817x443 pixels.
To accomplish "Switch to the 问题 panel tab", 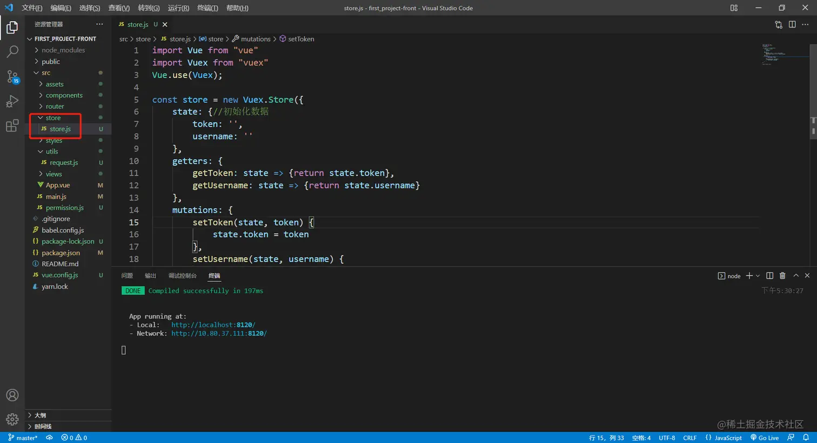I will point(127,276).
